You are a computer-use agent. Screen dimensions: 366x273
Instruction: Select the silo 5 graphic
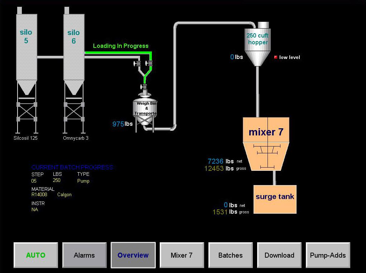pos(27,70)
